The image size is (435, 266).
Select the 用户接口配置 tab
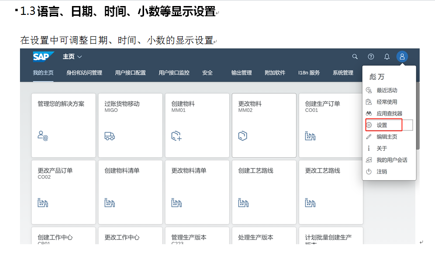pyautogui.click(x=130, y=73)
